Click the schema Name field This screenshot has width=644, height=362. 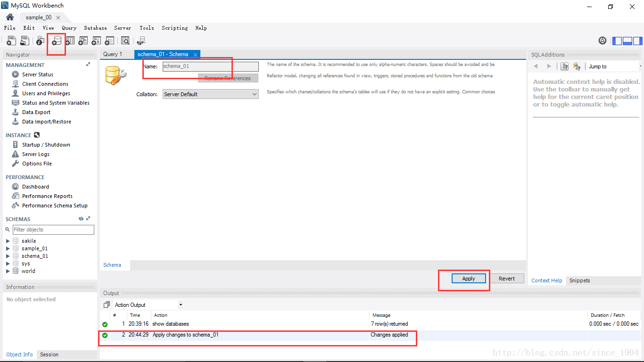point(211,66)
